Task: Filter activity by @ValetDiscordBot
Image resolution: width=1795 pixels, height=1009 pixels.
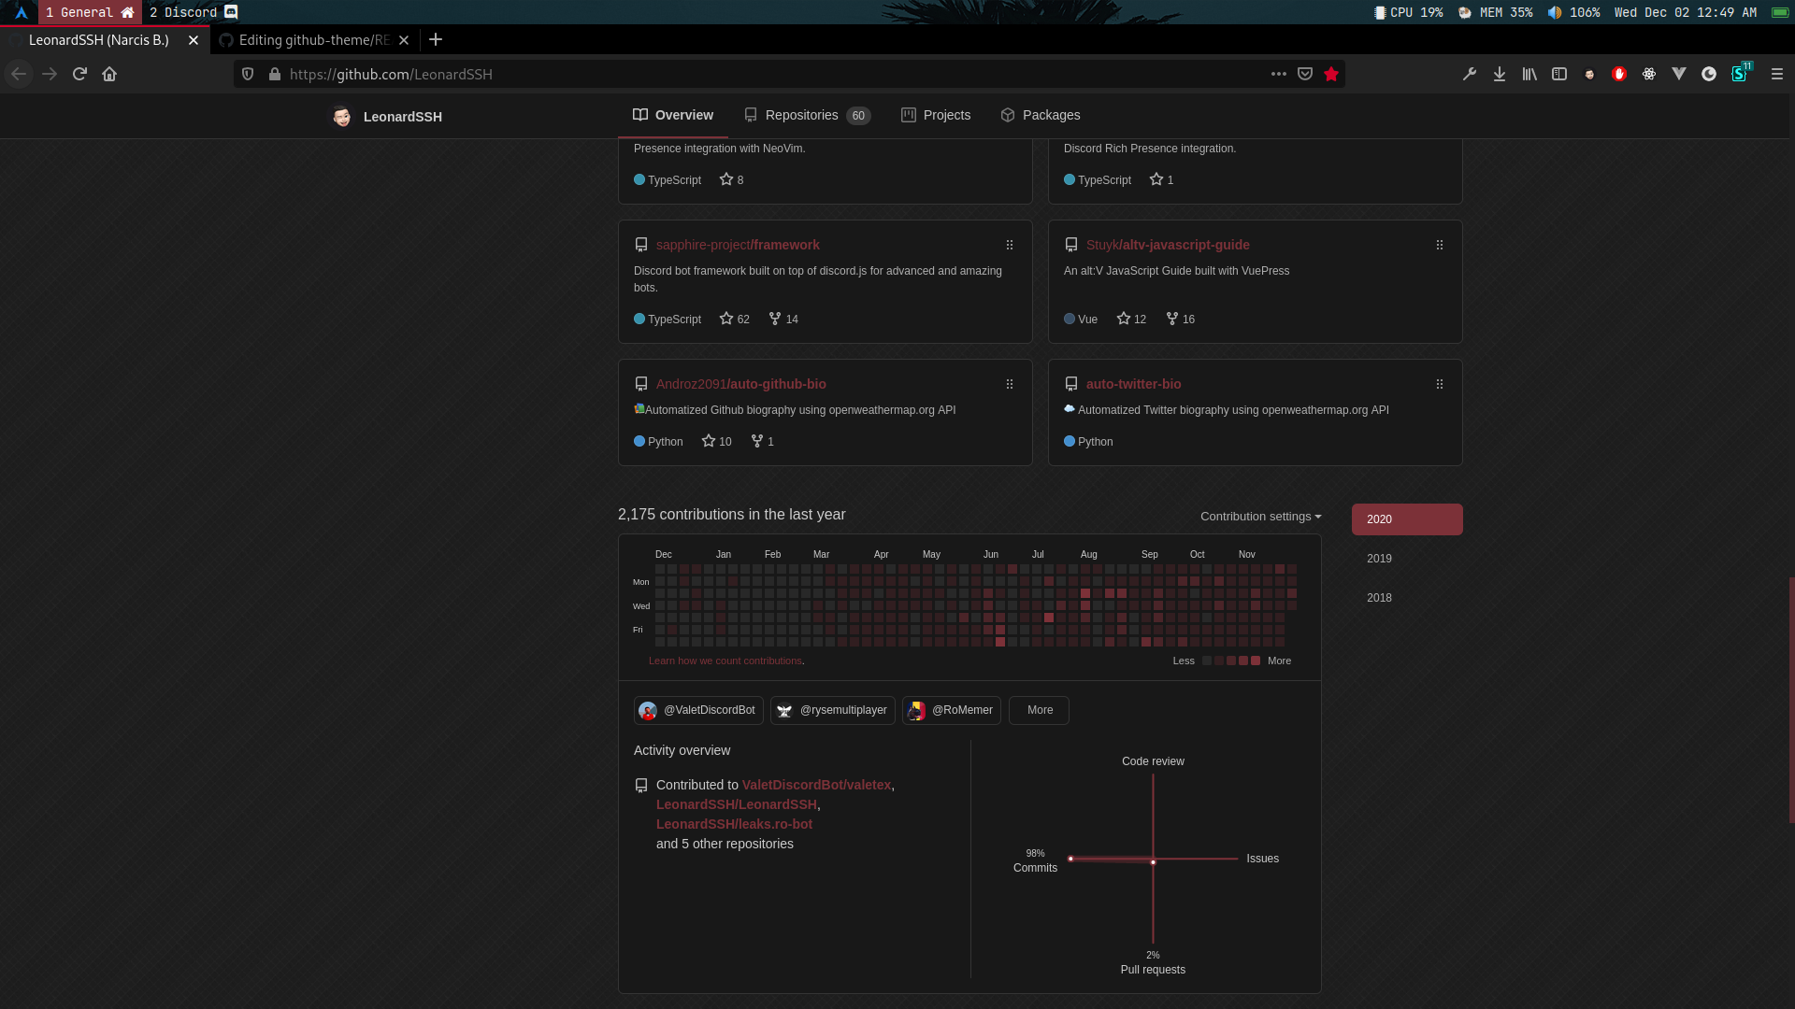Action: click(698, 710)
